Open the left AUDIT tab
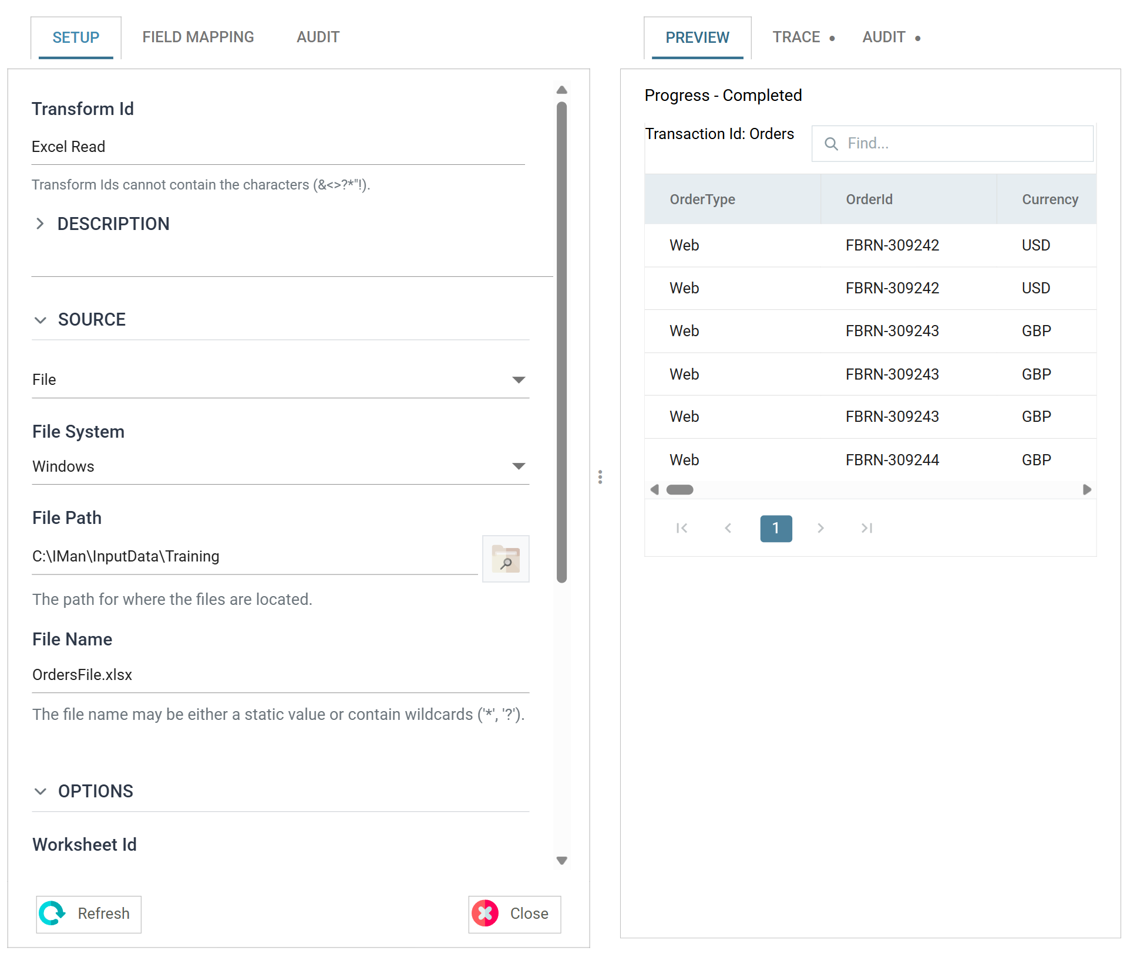Screen dimensions: 1137x954 (x=318, y=38)
